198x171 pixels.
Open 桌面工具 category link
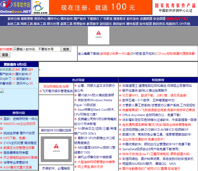[x=66, y=24]
